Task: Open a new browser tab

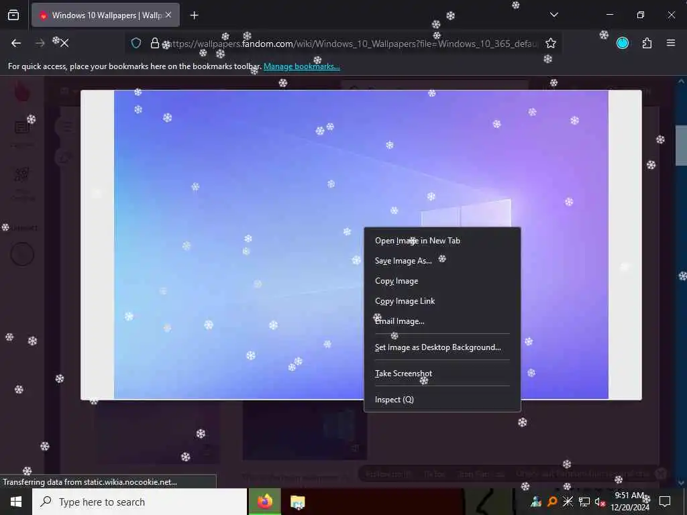Action: pos(194,15)
